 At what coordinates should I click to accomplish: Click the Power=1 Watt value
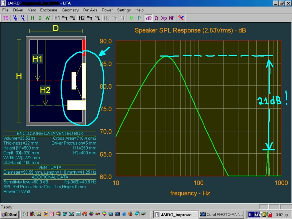tap(17, 191)
